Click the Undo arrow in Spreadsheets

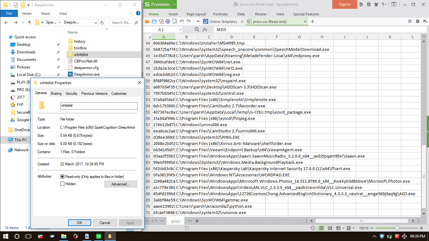[182, 22]
